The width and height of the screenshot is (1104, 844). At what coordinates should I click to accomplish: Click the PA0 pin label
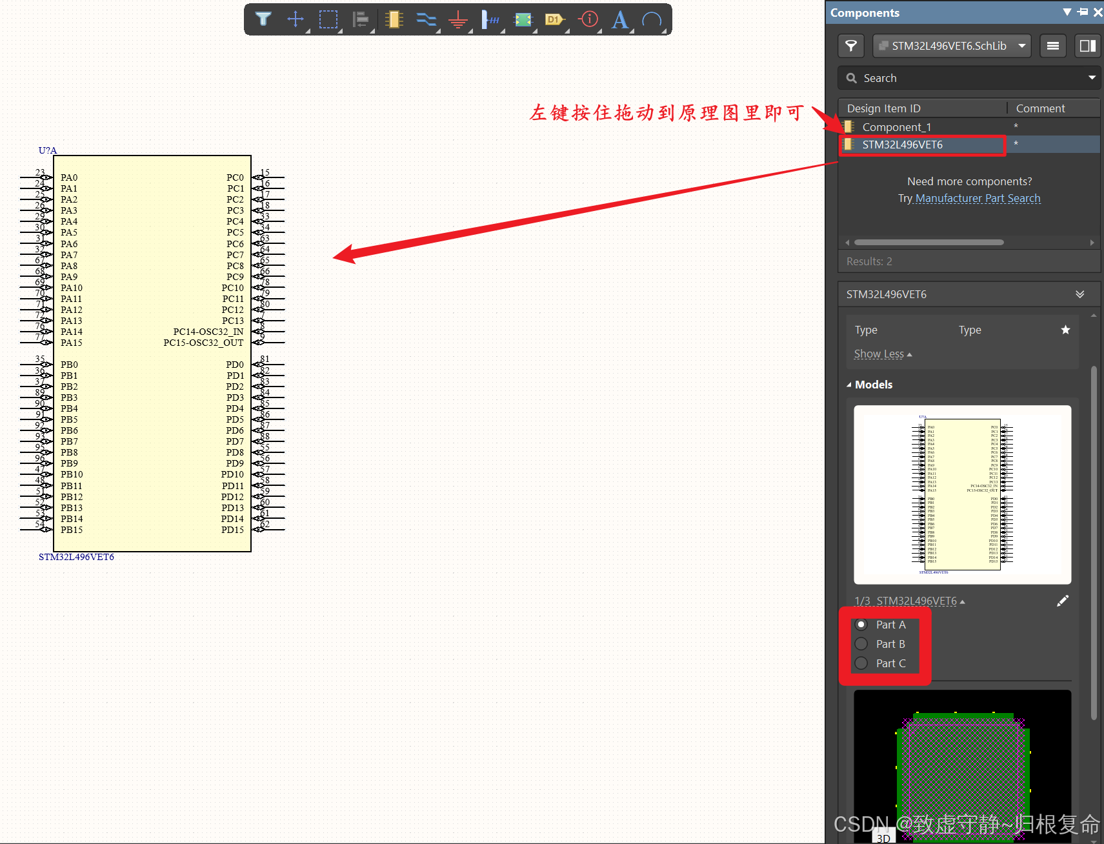coord(69,177)
